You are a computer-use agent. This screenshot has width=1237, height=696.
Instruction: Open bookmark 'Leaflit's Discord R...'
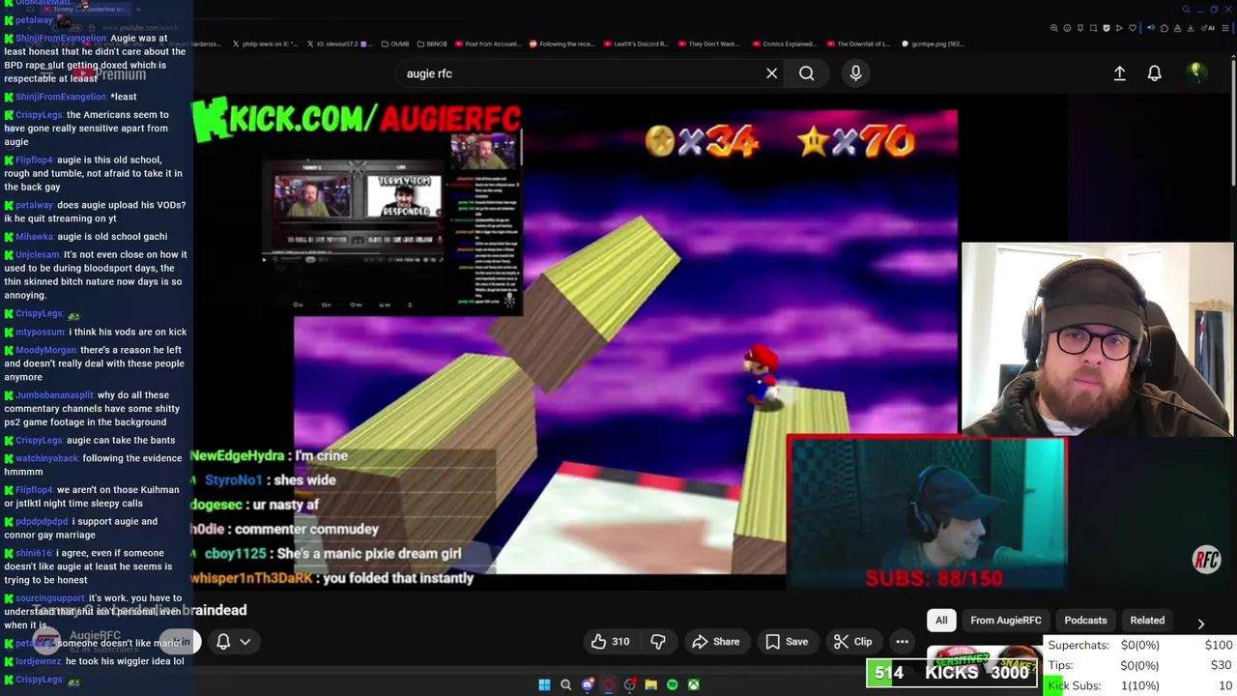636,43
